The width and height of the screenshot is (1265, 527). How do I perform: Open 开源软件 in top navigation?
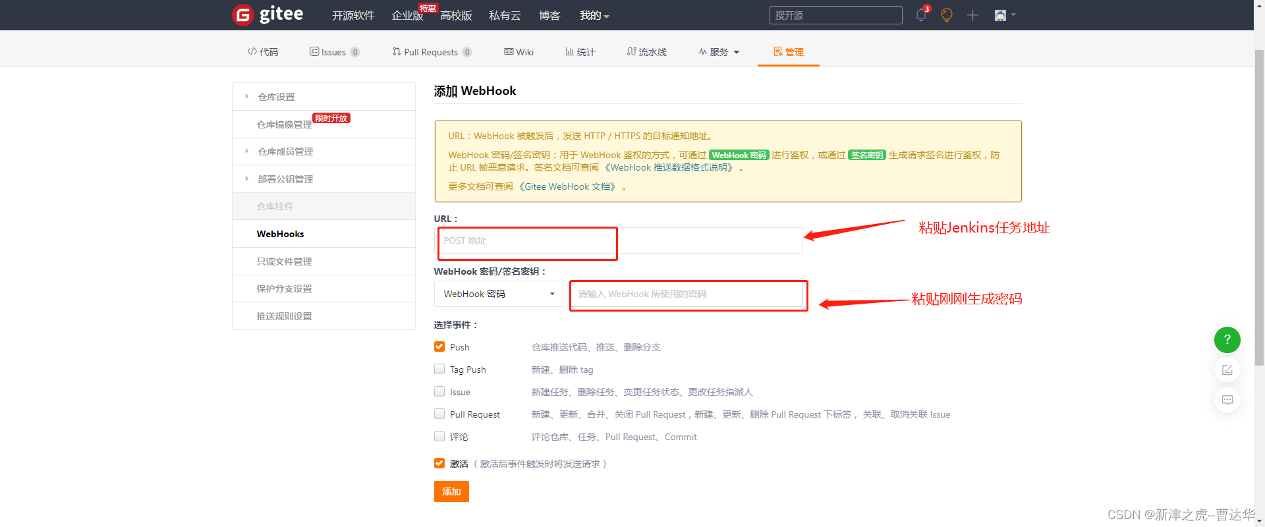pyautogui.click(x=353, y=15)
